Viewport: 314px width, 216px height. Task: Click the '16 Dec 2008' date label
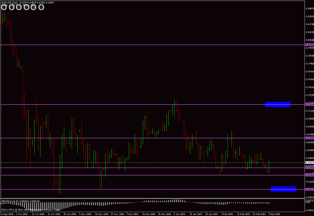click(149, 214)
